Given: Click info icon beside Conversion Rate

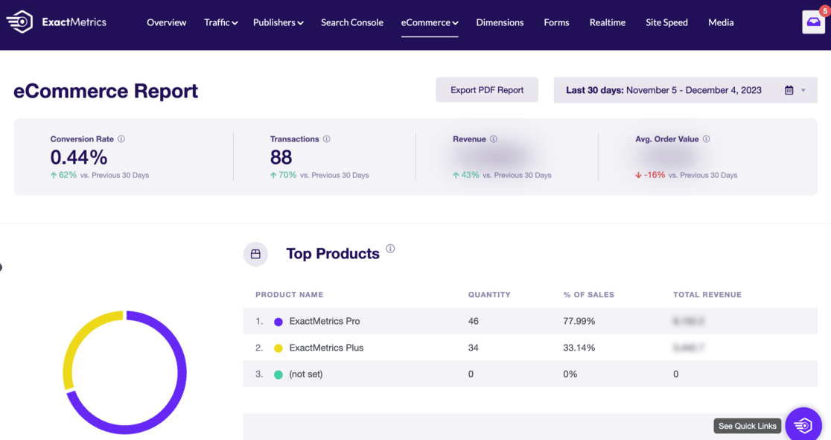Looking at the screenshot, I should tap(121, 139).
